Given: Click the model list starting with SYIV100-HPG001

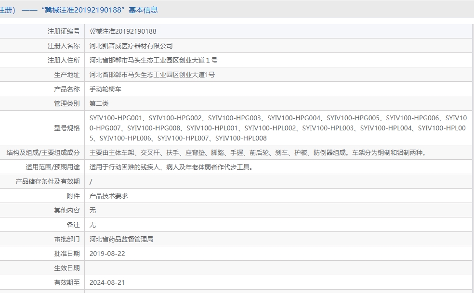Looking at the screenshot, I should (278, 128).
